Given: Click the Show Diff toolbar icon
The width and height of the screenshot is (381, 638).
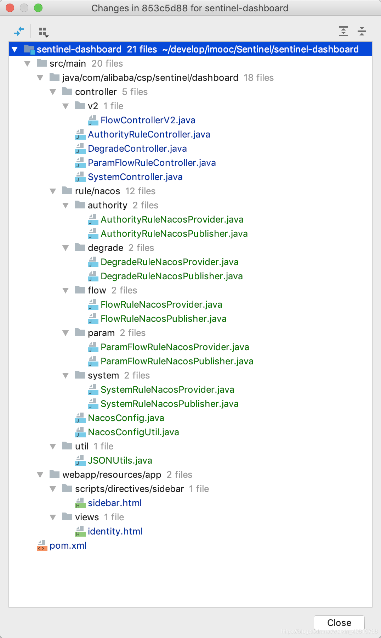Looking at the screenshot, I should [x=19, y=31].
